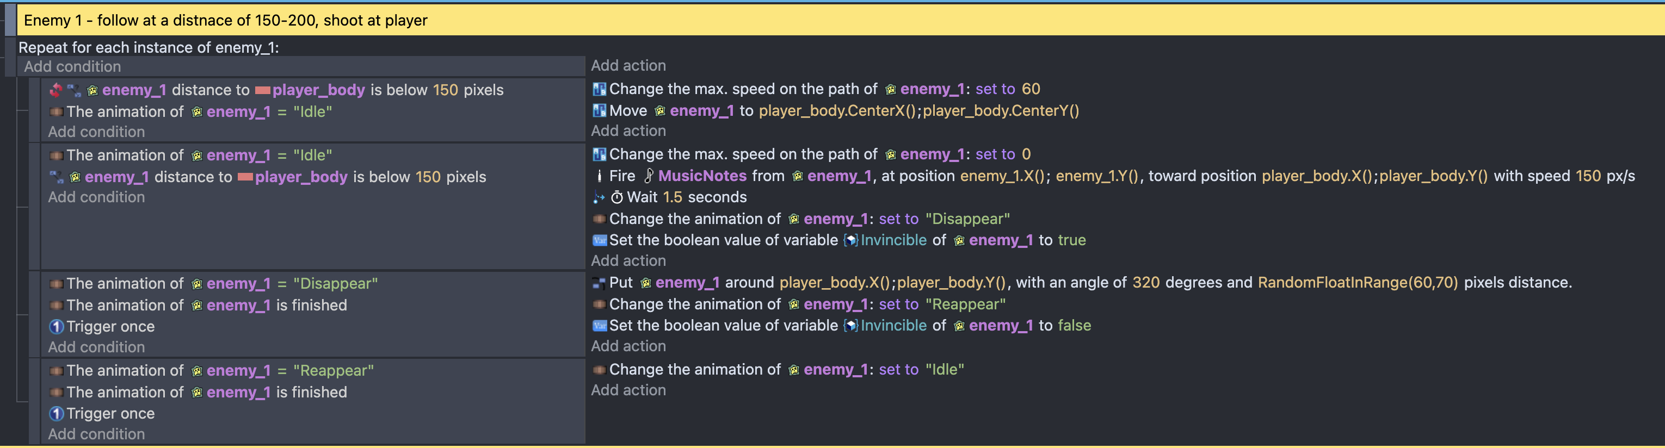Click the stopwatch icon beside 'Wait 1.5 seconds'
Image resolution: width=1665 pixels, height=448 pixels.
pos(617,197)
